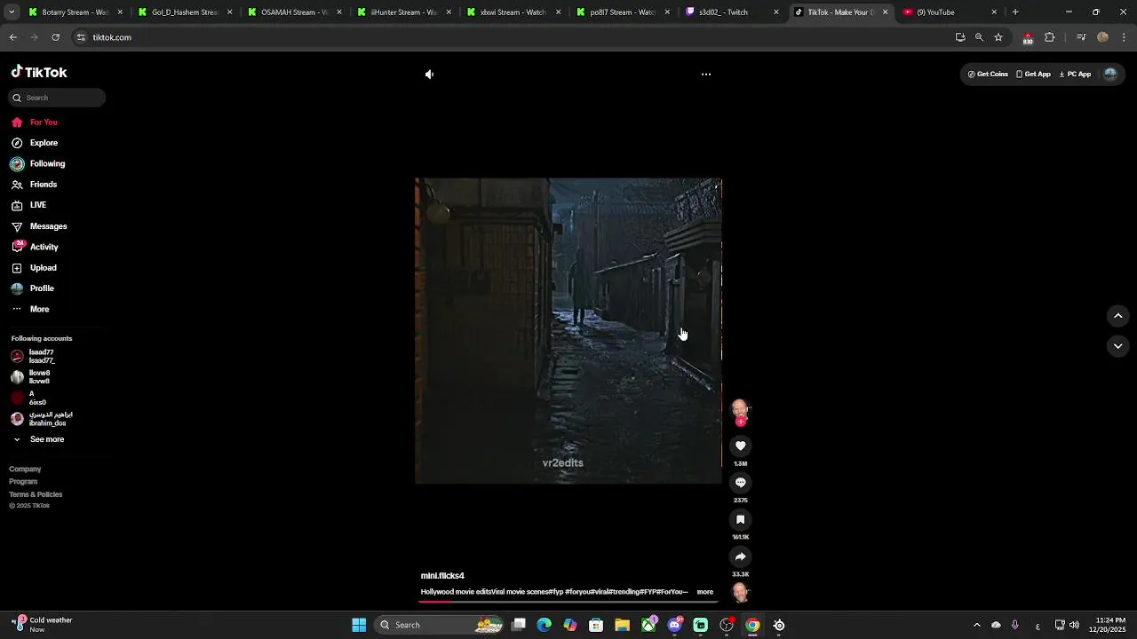Click PC App download button
Viewport: 1137px width, 639px height.
1075,75
